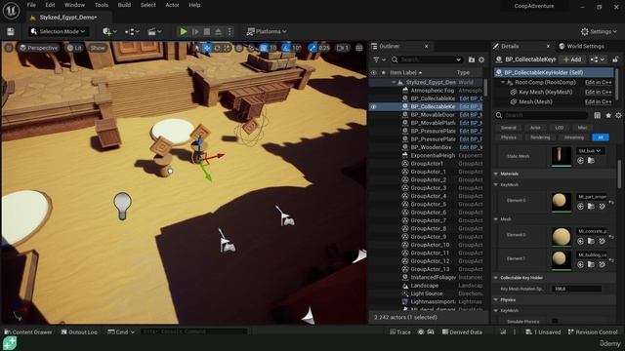This screenshot has width=625, height=351.
Task: Activate the Translate move tool
Action: (207, 48)
